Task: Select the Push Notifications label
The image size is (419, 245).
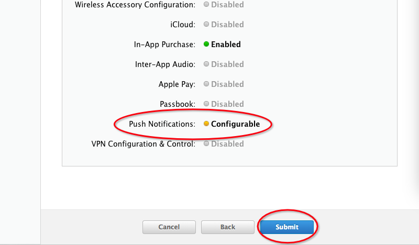Action: (162, 124)
